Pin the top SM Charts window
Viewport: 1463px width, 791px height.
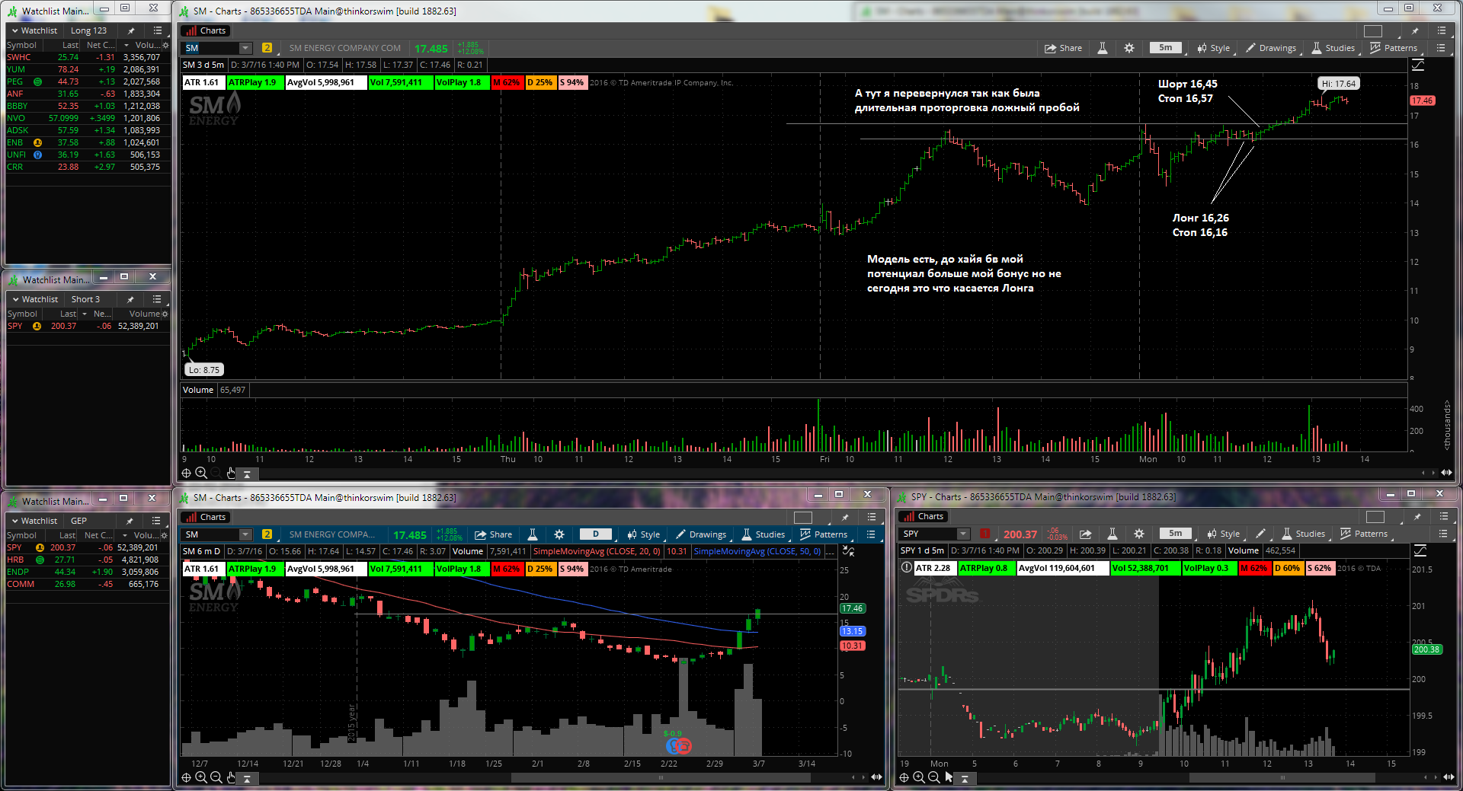point(1415,31)
